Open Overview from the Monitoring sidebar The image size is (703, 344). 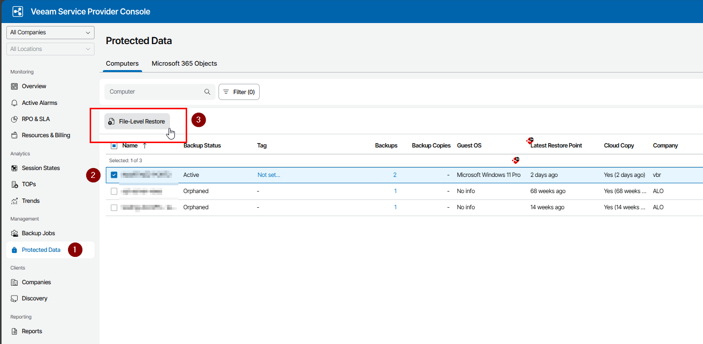click(34, 86)
